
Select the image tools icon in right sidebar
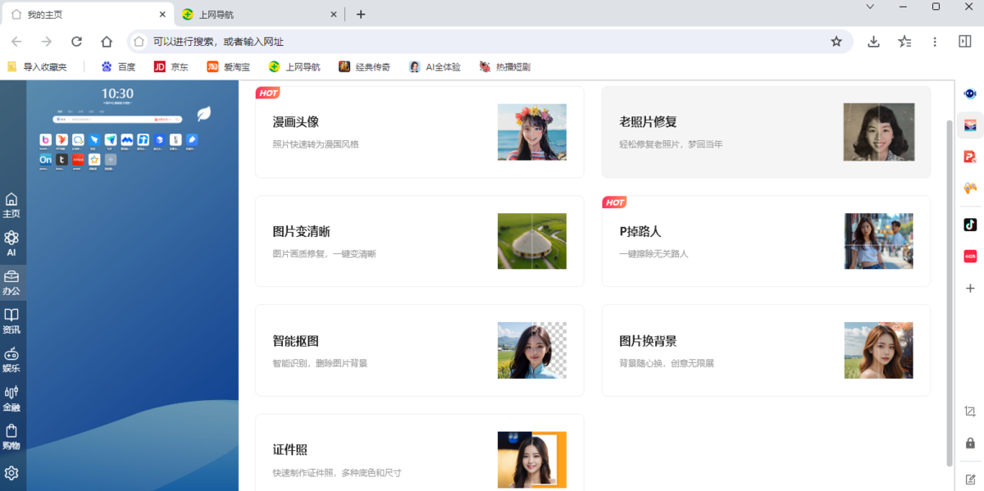970,125
